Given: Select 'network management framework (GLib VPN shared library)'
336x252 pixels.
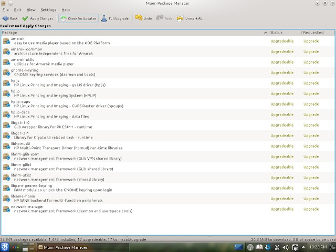Looking at the screenshot, I should pos(68,159).
